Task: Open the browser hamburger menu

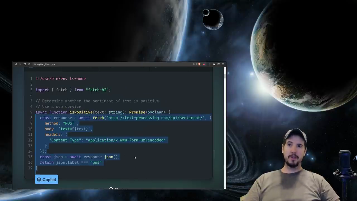Action: click(223, 64)
